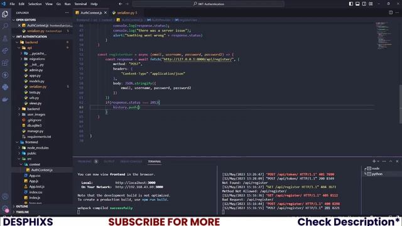Open views.py in the explorer
Screen dimensions: 402x226
[x=35, y=104]
